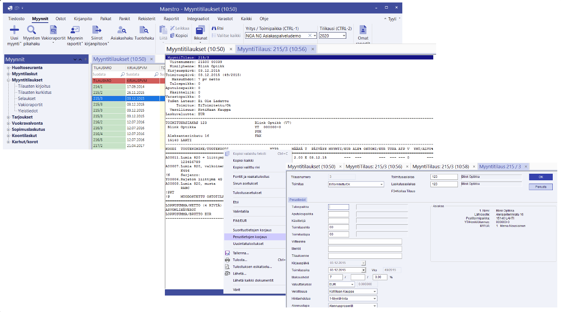The width and height of the screenshot is (561, 312).
Task: Open the Hintaehdotus 1-MyyntiHinta dropdown
Action: pos(374,298)
